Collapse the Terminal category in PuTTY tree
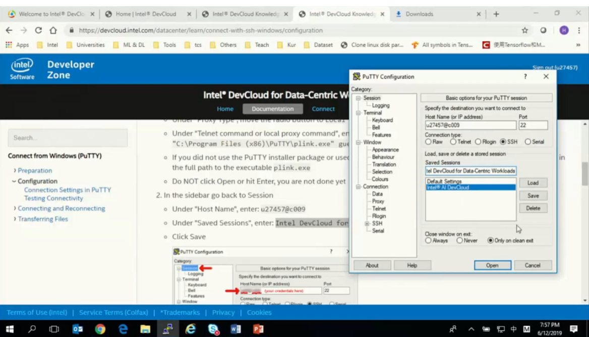Image resolution: width=589 pixels, height=337 pixels. 359,112
